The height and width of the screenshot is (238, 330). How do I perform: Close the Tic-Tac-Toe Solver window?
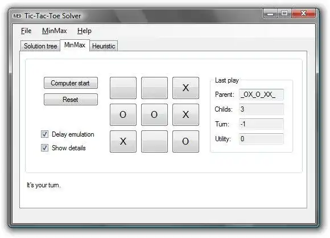pos(304,14)
